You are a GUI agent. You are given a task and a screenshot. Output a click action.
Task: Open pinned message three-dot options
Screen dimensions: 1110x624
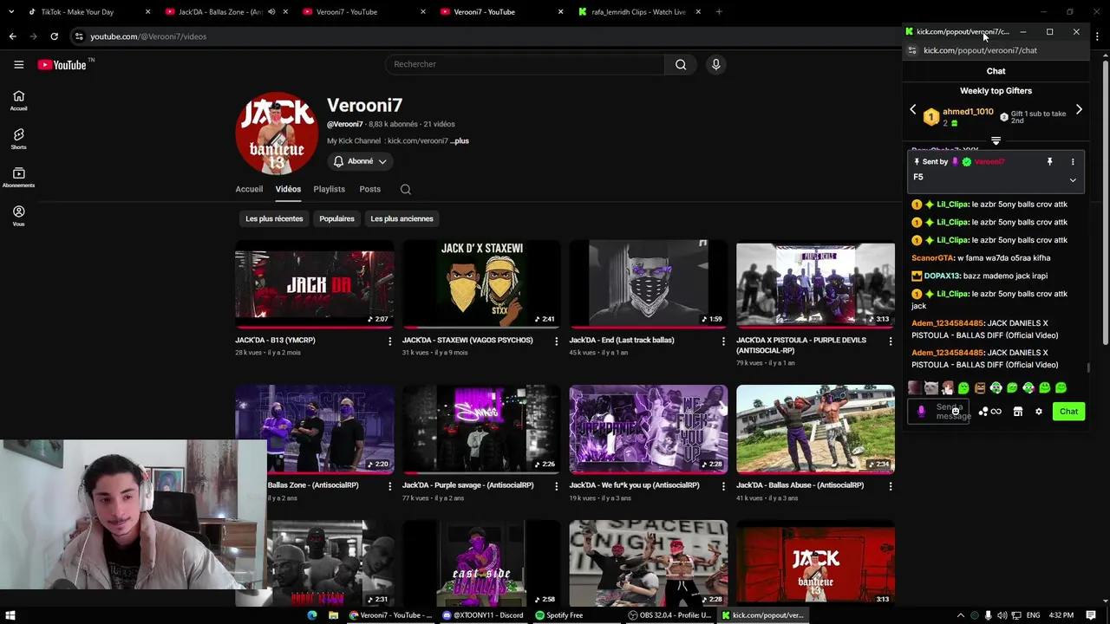pyautogui.click(x=1073, y=162)
